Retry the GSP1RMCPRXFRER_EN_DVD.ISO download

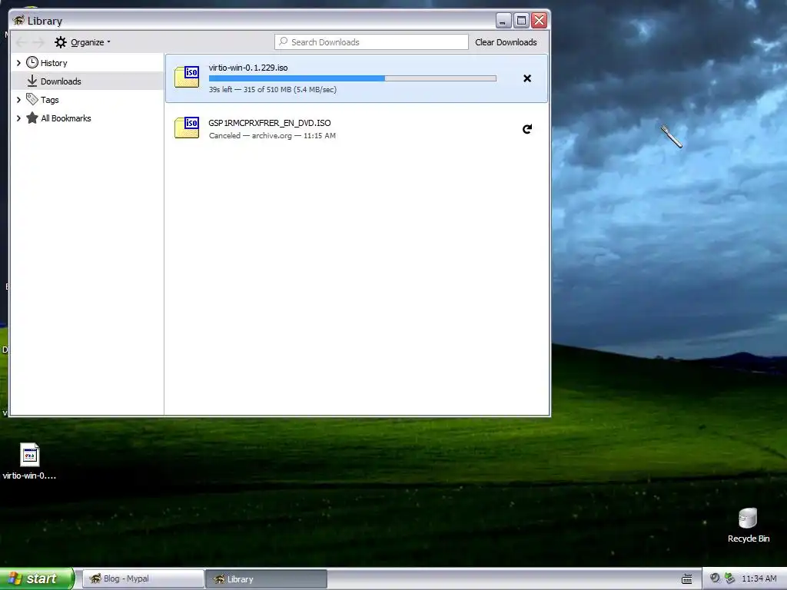point(527,129)
